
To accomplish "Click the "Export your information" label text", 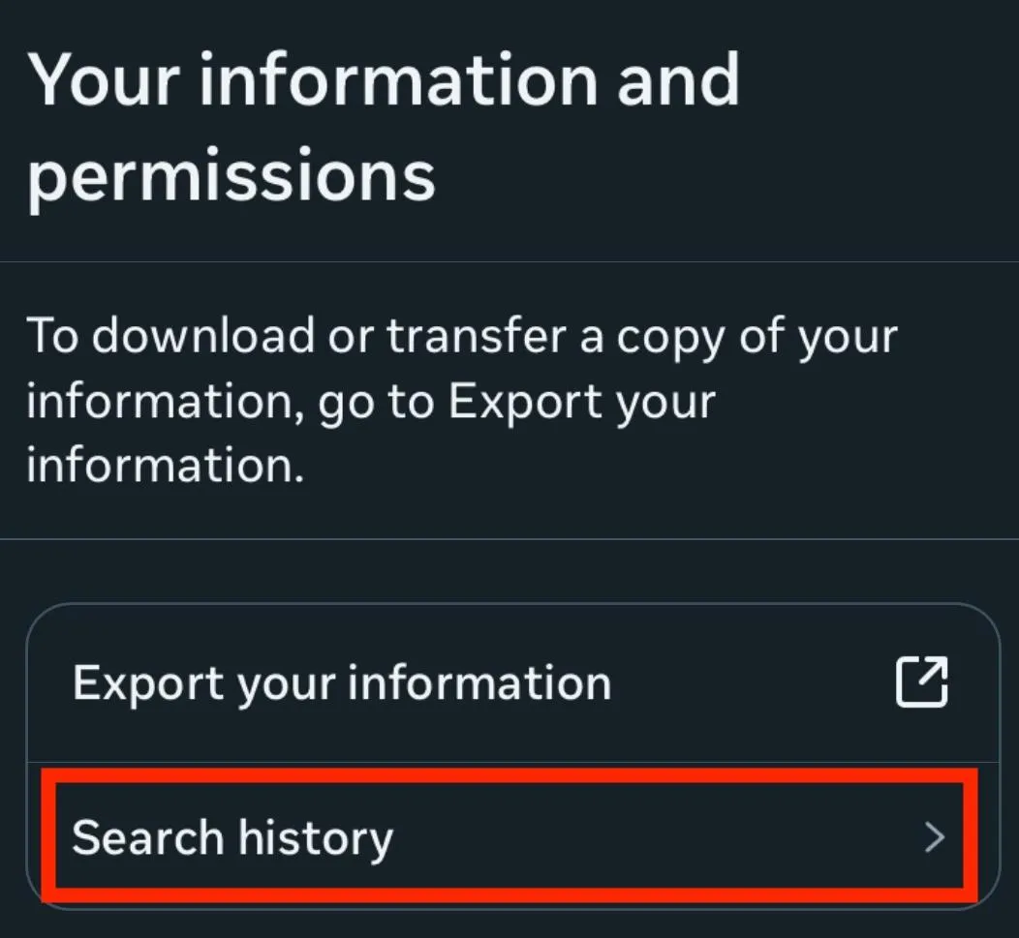I will pyautogui.click(x=342, y=683).
